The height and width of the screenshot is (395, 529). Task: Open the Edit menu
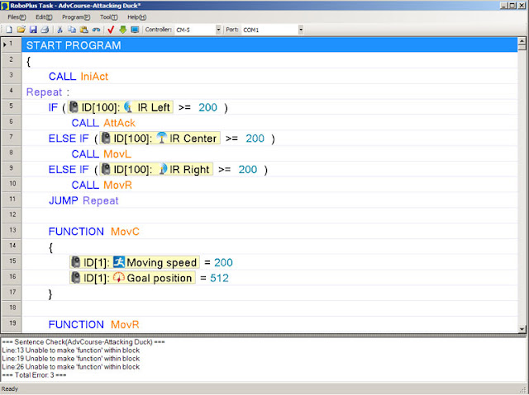pyautogui.click(x=44, y=17)
